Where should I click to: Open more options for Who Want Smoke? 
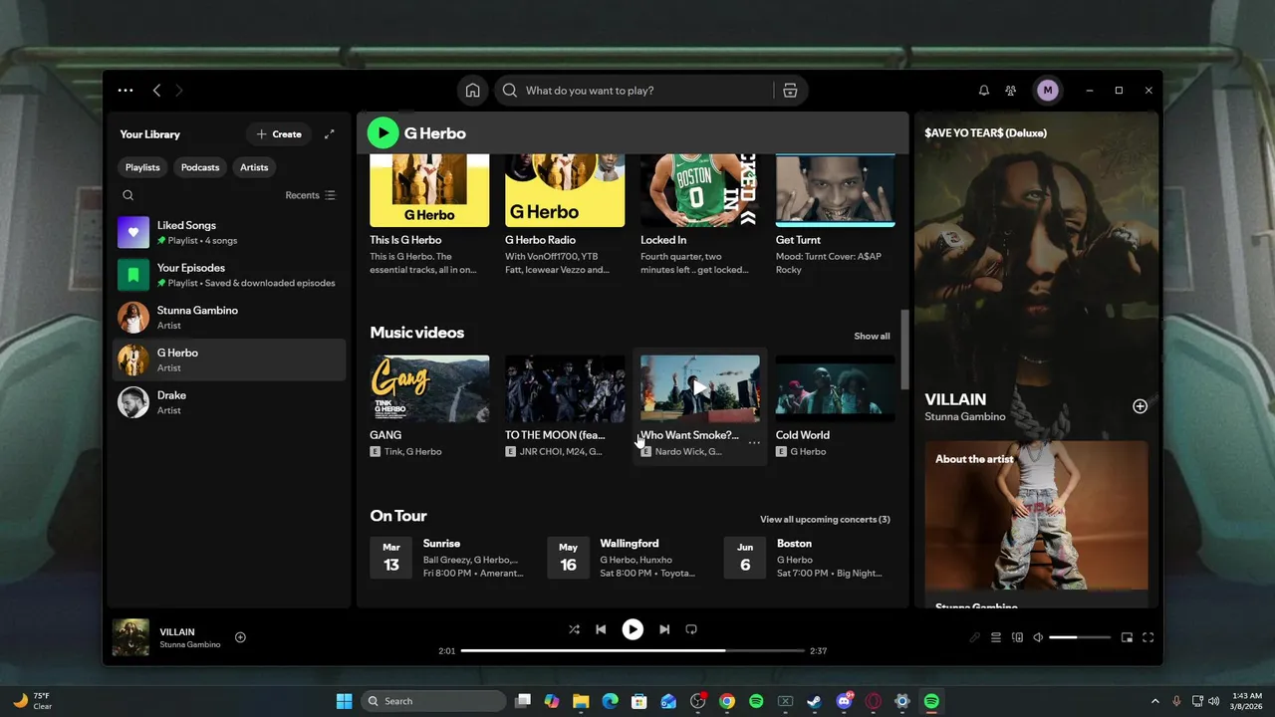point(754,443)
